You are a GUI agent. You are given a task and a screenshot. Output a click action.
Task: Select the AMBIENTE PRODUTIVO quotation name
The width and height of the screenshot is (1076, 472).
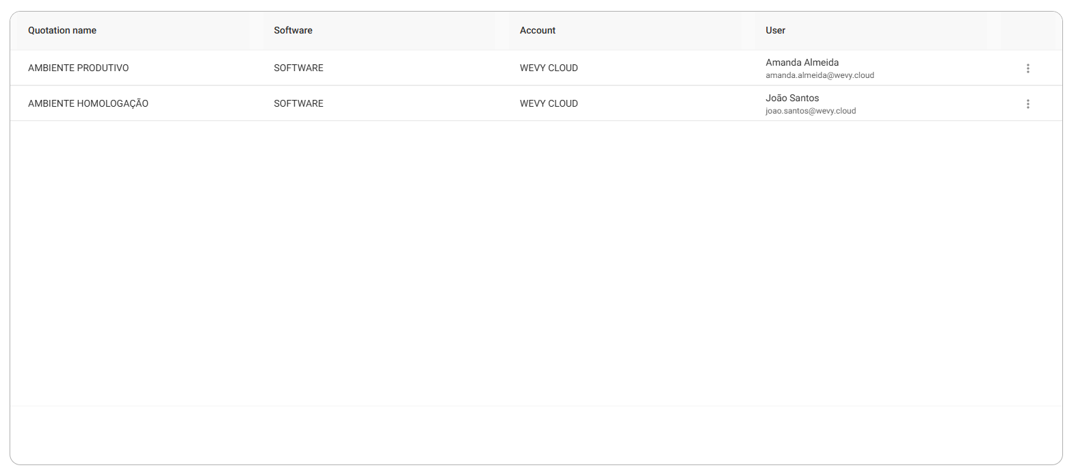point(78,68)
